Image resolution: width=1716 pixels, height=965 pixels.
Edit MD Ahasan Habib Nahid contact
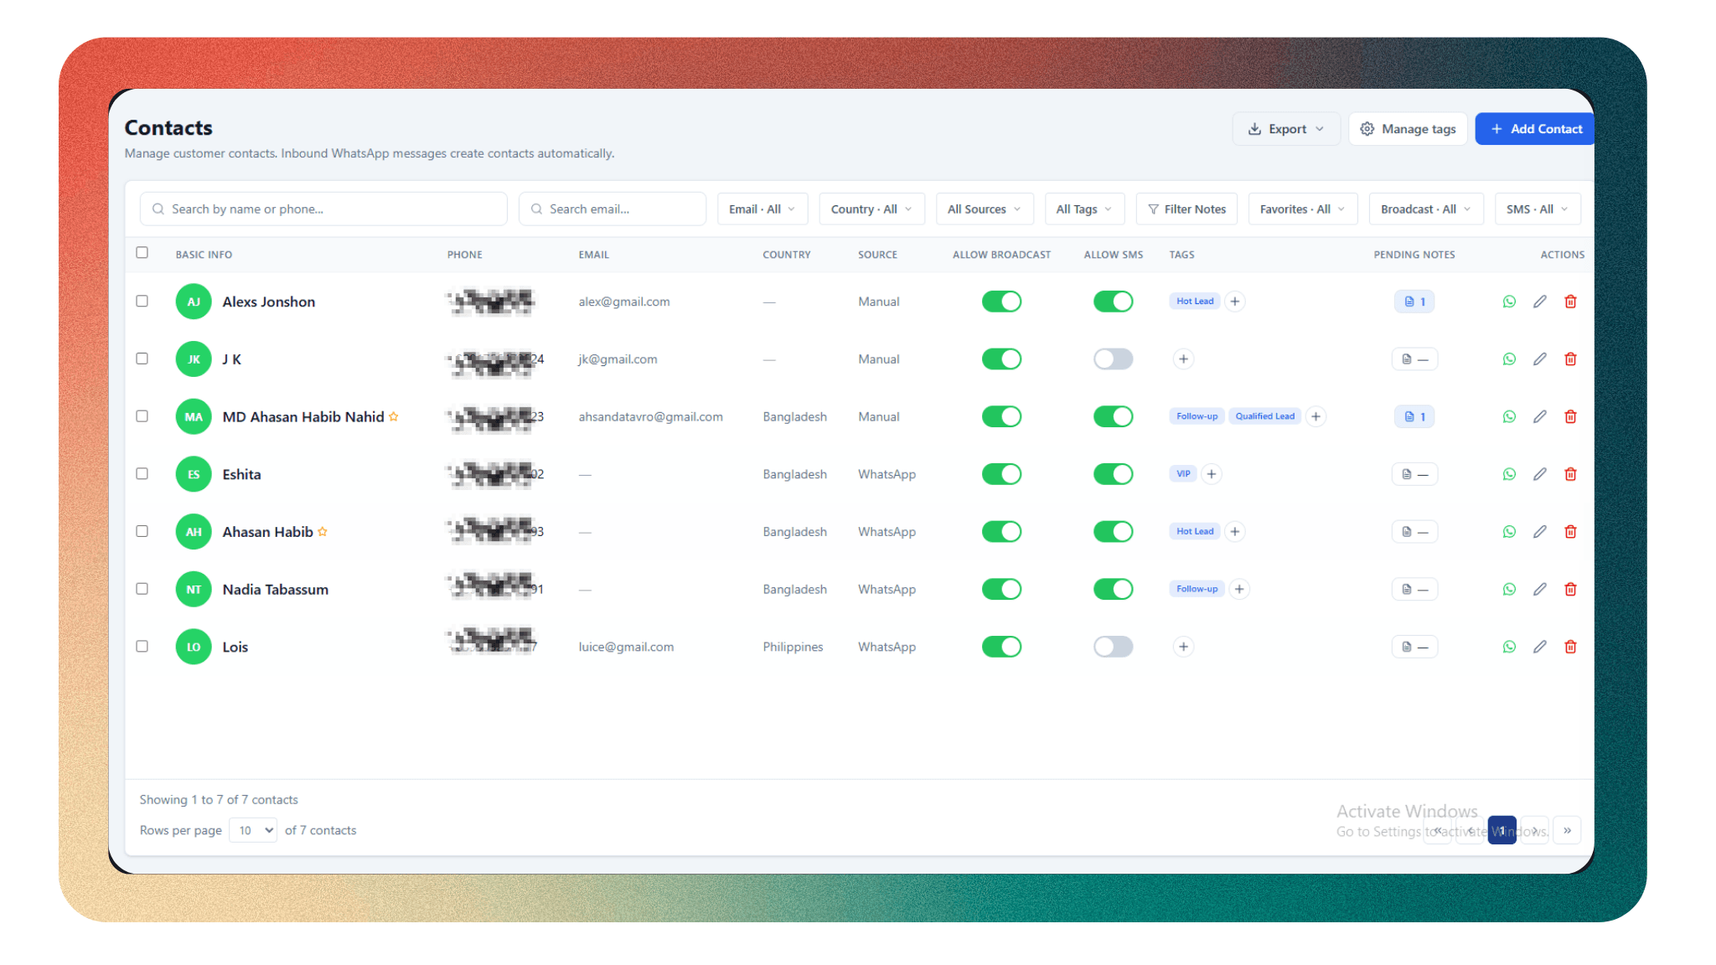point(1540,417)
